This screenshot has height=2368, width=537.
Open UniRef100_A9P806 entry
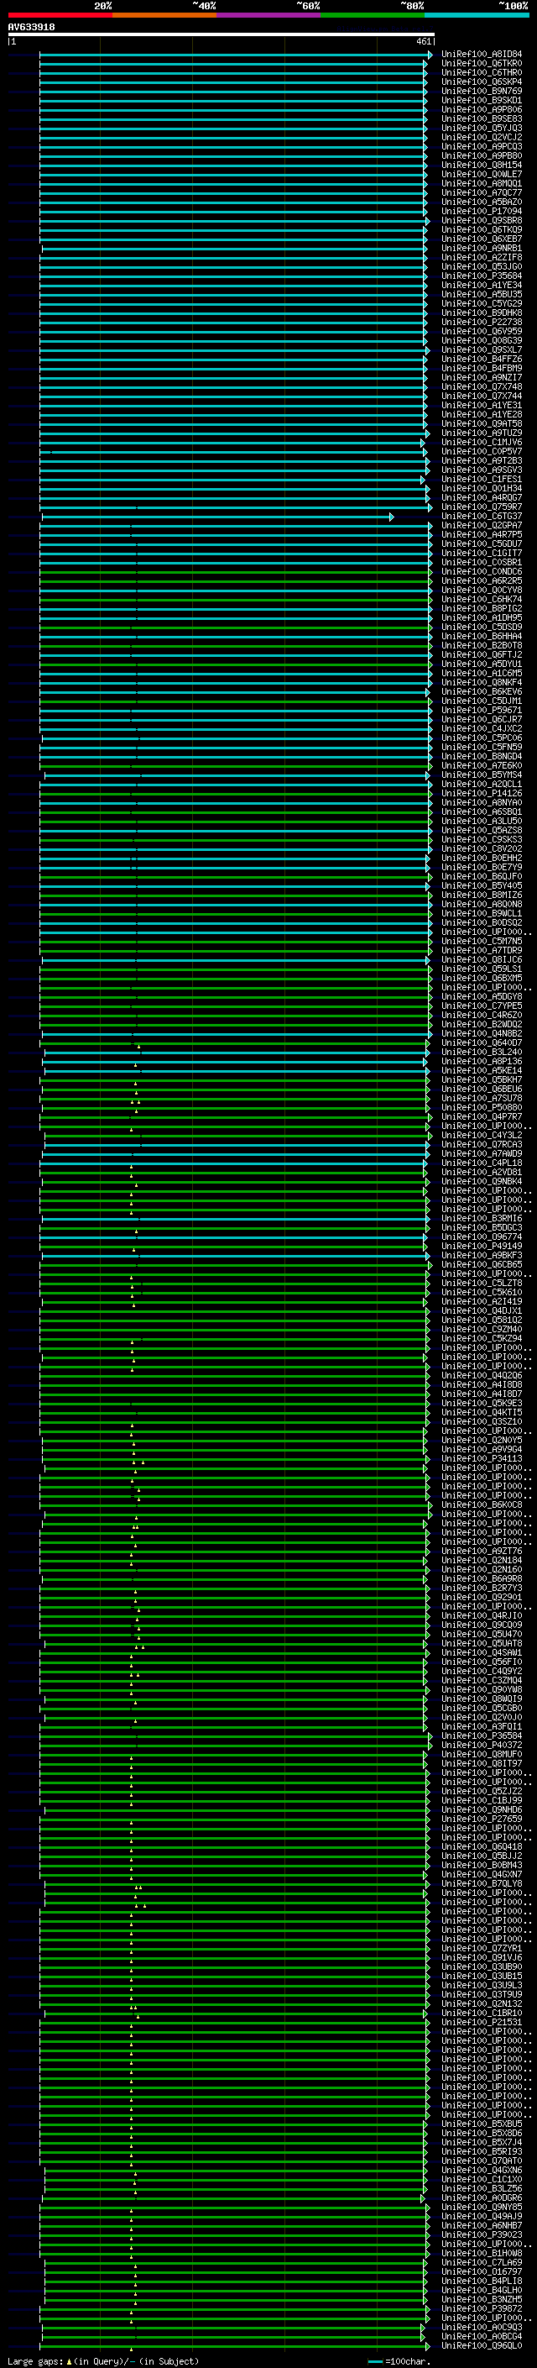click(x=482, y=109)
